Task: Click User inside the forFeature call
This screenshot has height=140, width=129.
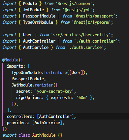Action: [76, 73]
